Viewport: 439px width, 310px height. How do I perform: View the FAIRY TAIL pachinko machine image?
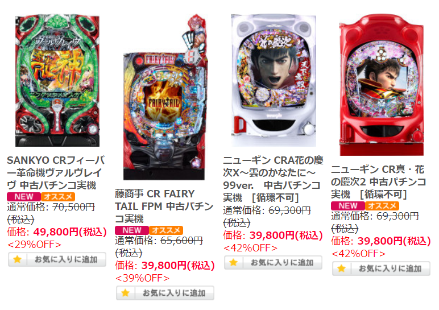(165, 97)
